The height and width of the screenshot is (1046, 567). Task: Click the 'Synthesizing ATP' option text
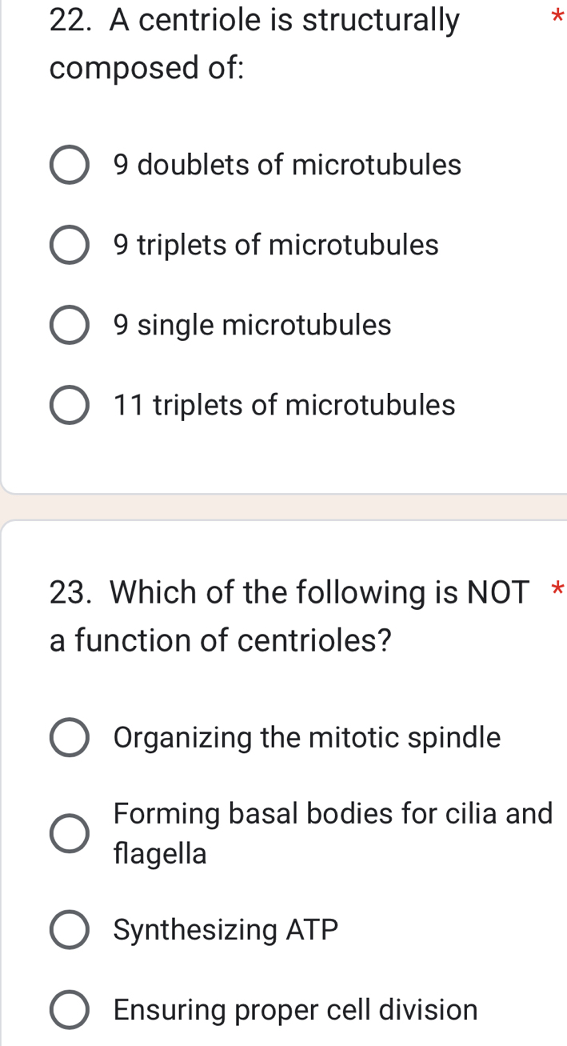226,930
